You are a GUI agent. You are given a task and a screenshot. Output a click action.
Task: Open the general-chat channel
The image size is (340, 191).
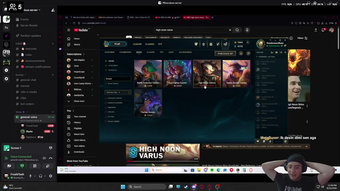tap(28, 80)
